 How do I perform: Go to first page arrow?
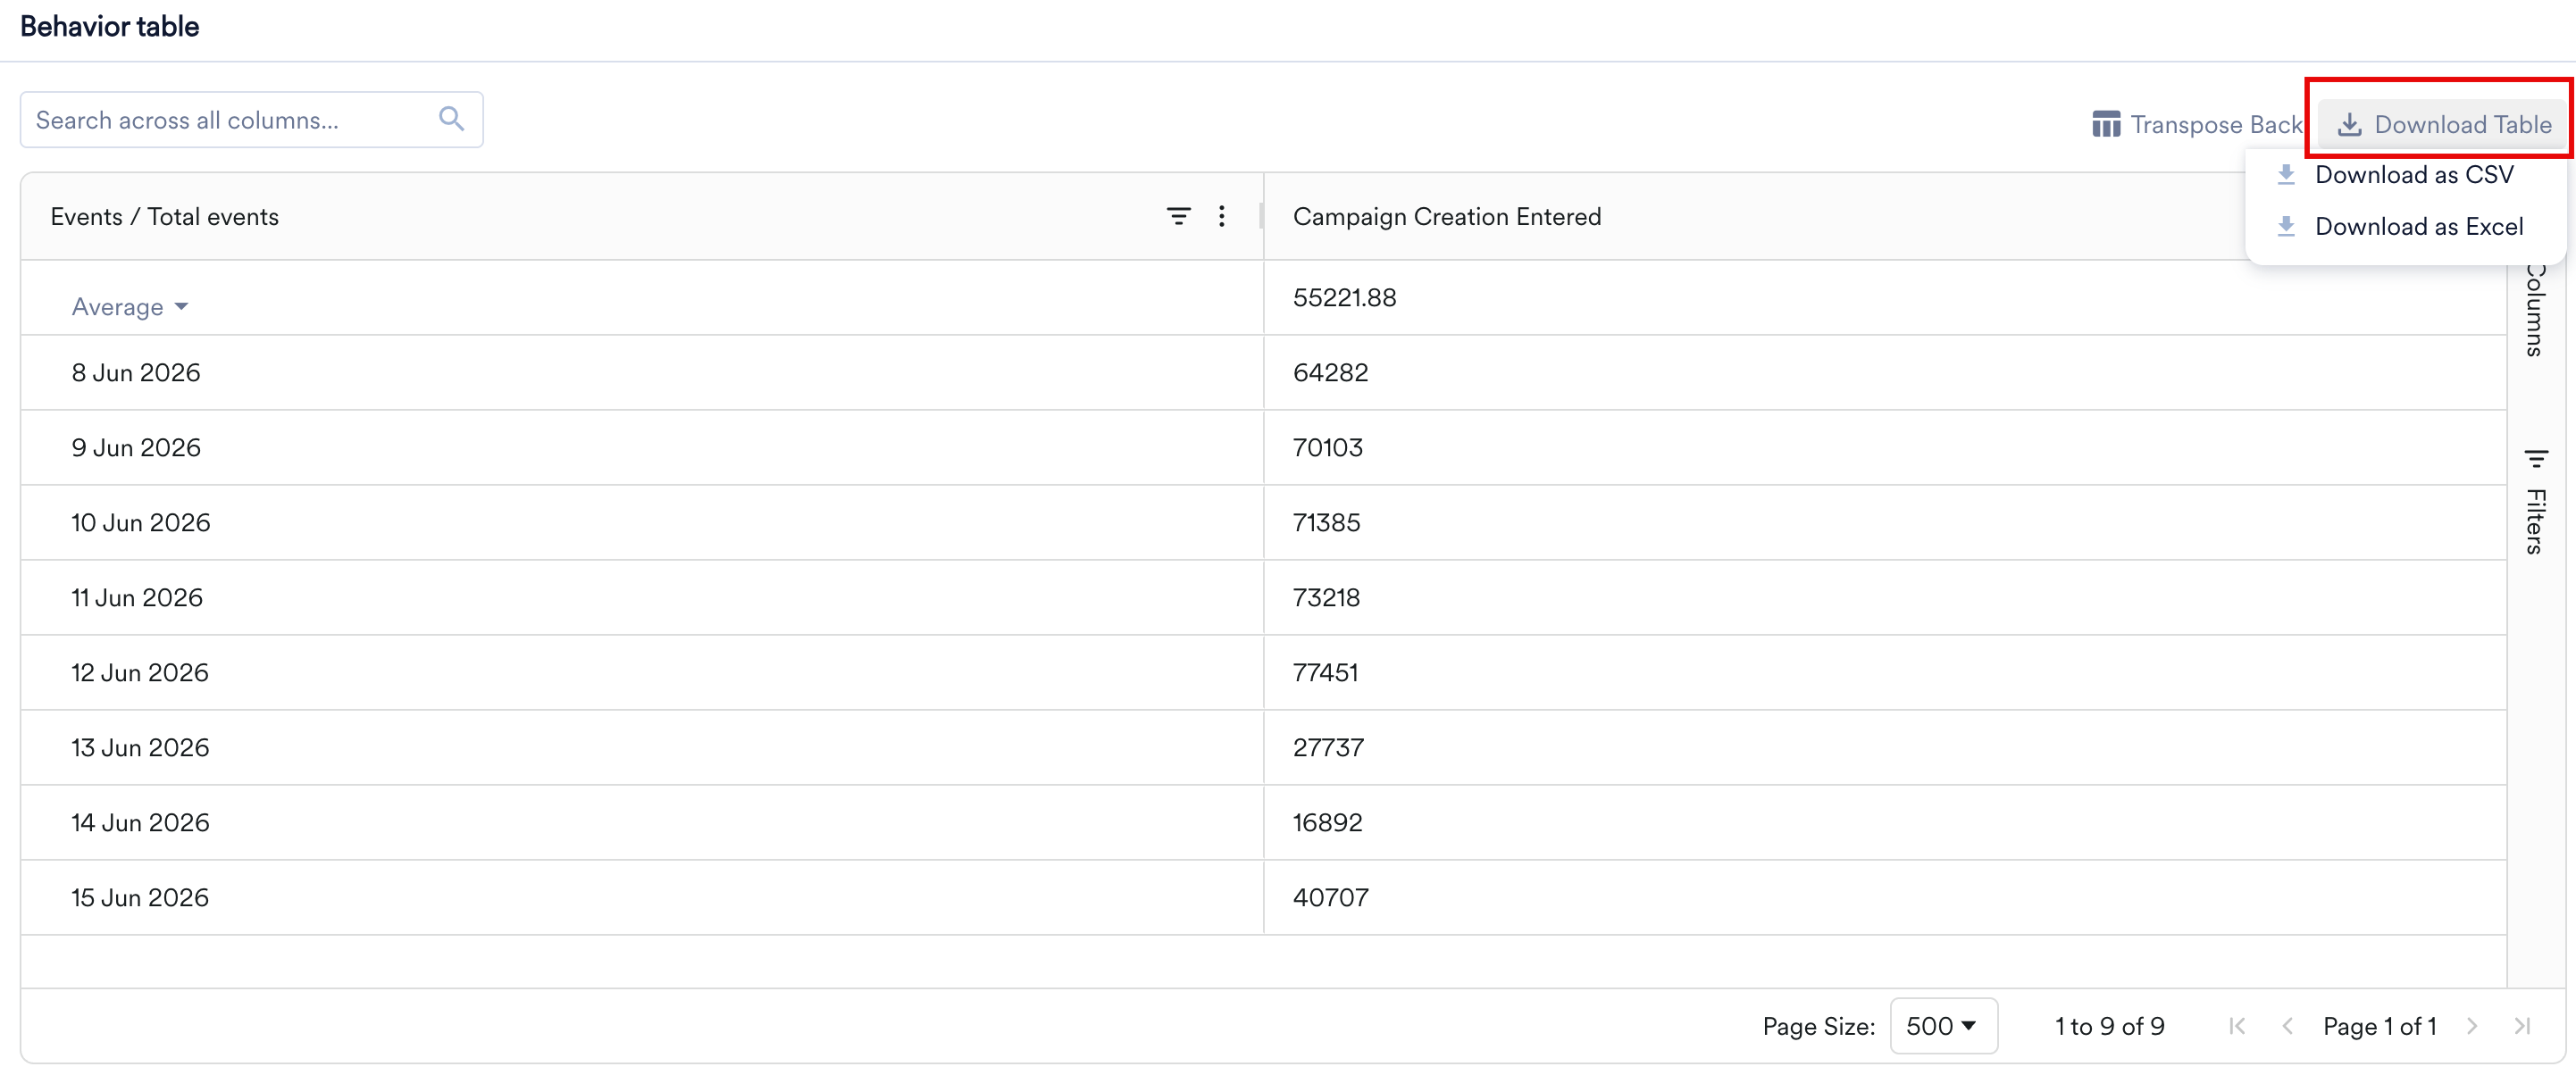point(2238,1026)
